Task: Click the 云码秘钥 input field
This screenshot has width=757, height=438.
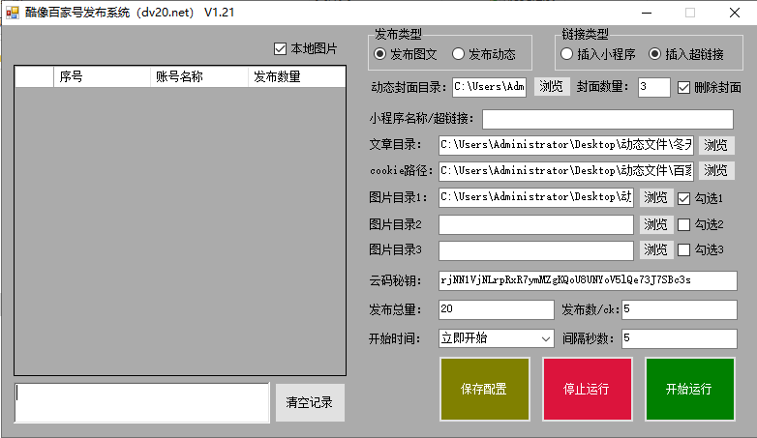Action: coord(587,280)
